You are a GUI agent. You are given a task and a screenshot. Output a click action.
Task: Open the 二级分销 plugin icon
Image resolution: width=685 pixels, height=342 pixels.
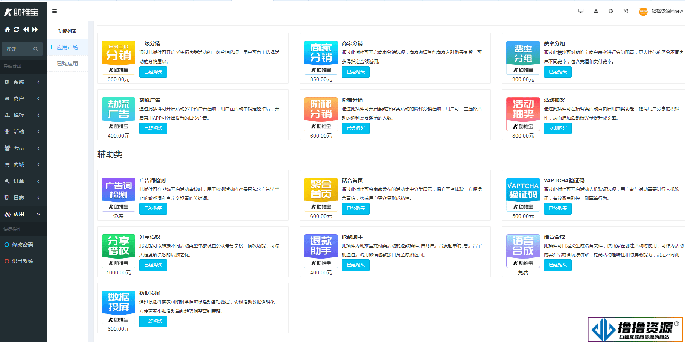click(119, 58)
